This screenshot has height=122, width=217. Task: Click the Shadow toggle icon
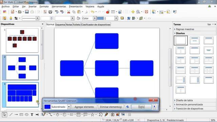[x=122, y=18]
